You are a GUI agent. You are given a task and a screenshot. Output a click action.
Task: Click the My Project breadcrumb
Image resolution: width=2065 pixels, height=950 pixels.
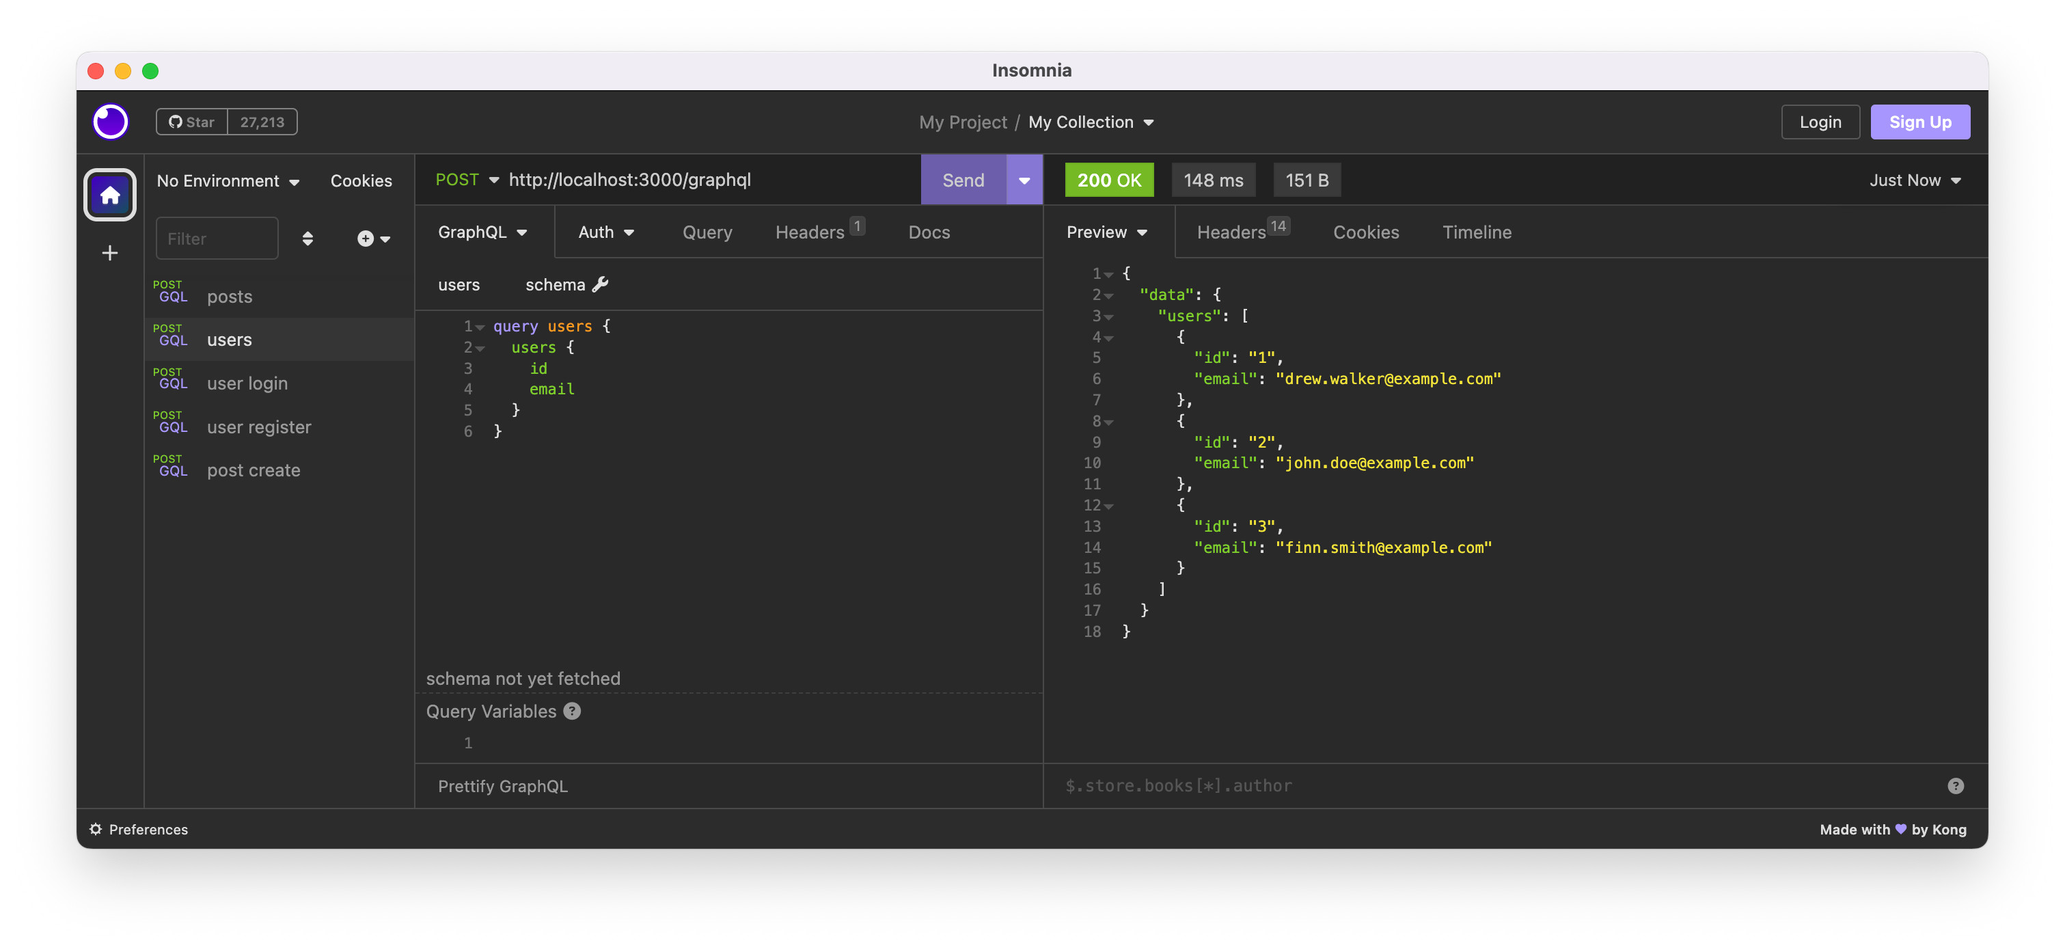click(x=962, y=122)
